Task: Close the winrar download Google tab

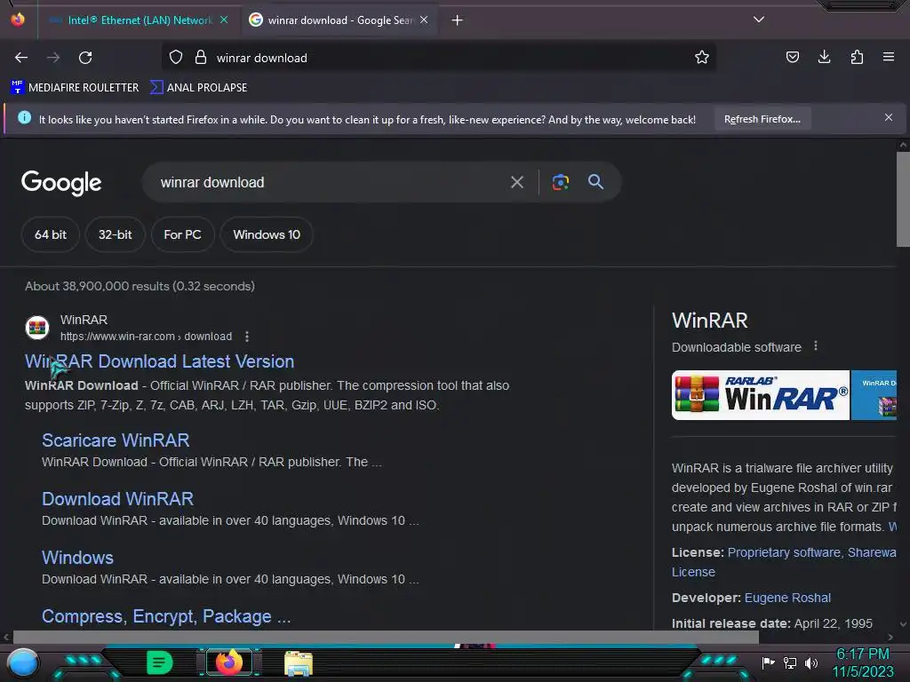Action: click(x=424, y=20)
